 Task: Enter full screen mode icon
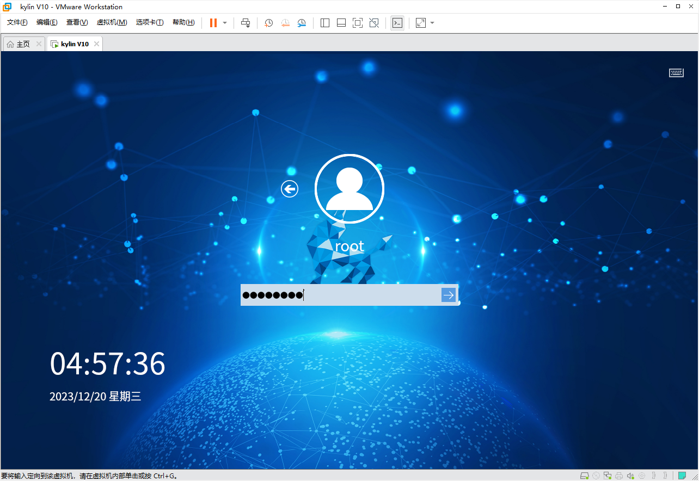(358, 23)
